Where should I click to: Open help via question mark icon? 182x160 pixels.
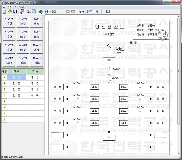click(x=47, y=11)
